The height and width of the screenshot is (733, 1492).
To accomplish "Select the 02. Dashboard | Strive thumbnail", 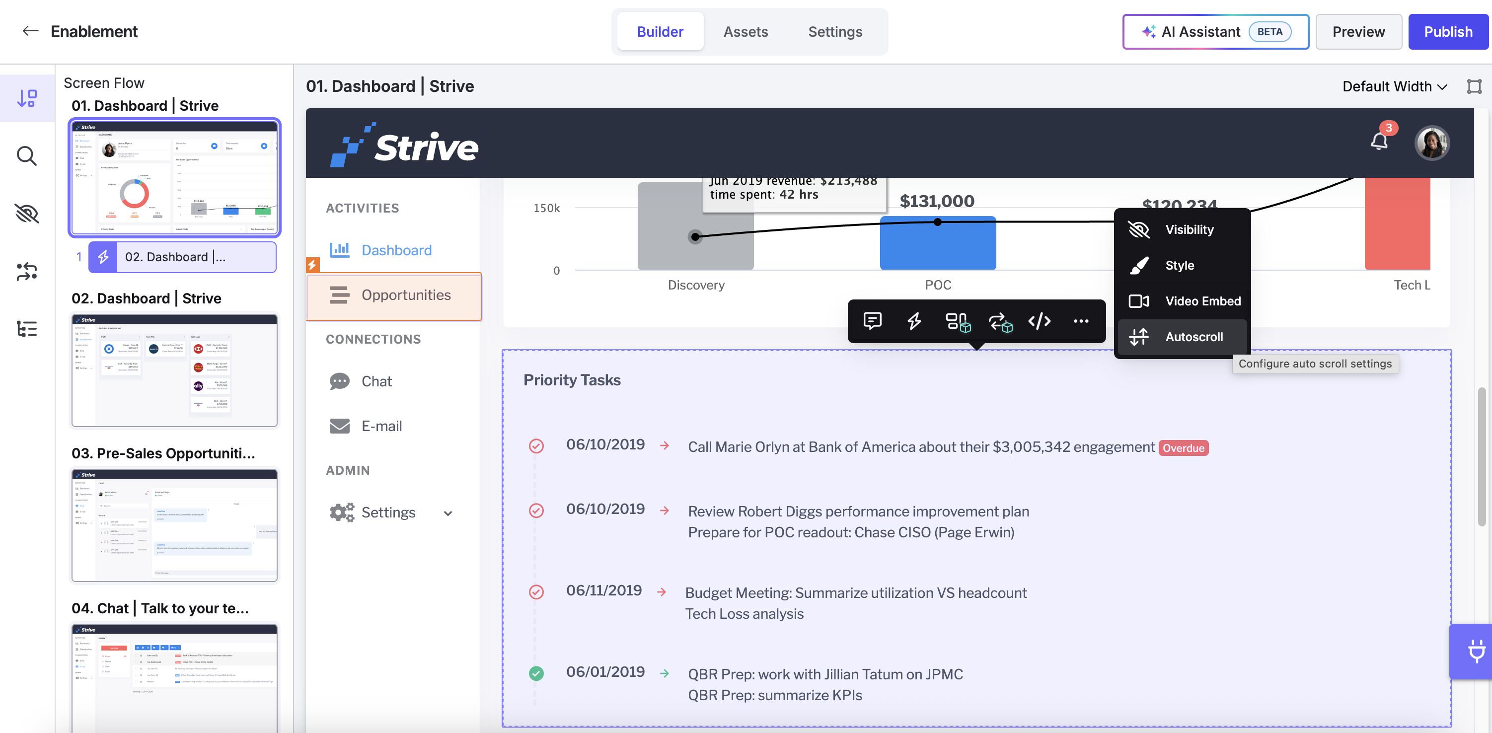I will click(x=174, y=370).
